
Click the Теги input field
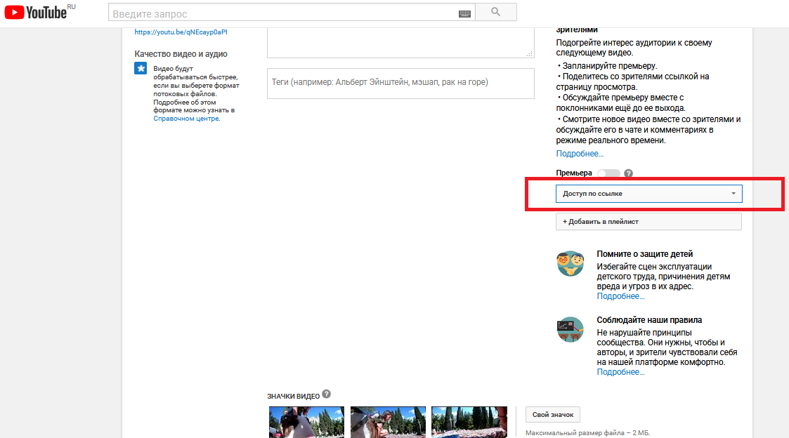click(400, 84)
